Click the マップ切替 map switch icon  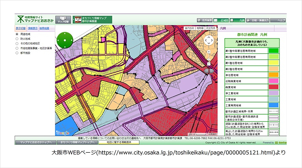pyautogui.click(x=63, y=19)
